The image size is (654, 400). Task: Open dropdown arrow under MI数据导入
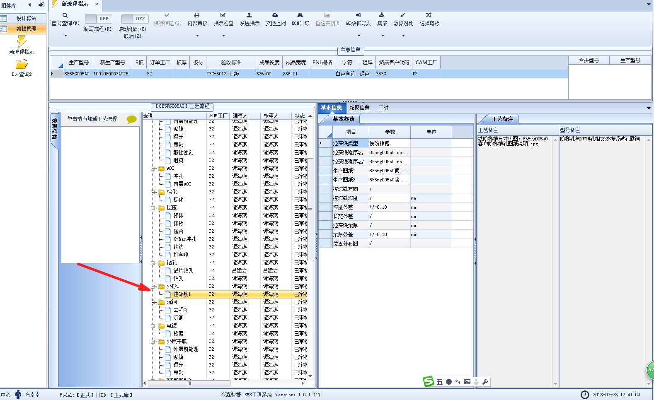[x=359, y=36]
